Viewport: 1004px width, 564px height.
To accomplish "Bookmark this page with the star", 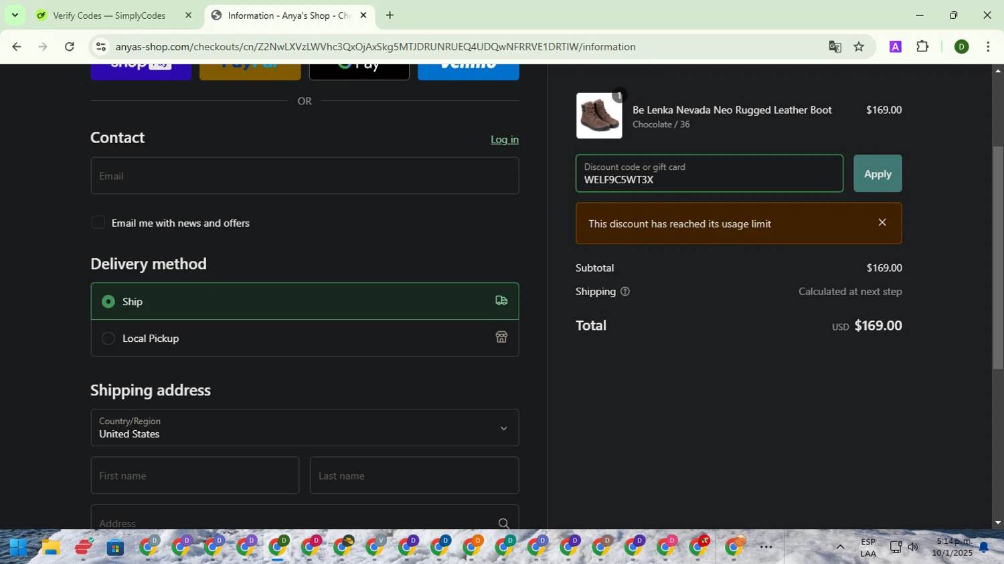I will point(859,47).
